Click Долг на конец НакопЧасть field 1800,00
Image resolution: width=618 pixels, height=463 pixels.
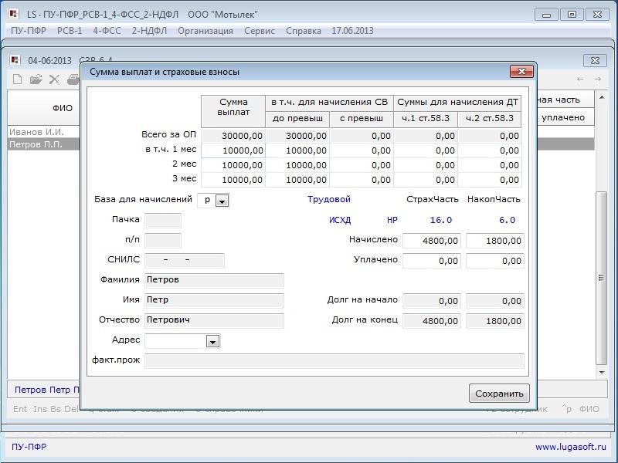(495, 321)
